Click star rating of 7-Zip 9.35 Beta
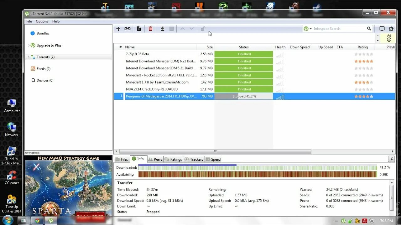Screen dimensions: 401x225 pos(364,54)
